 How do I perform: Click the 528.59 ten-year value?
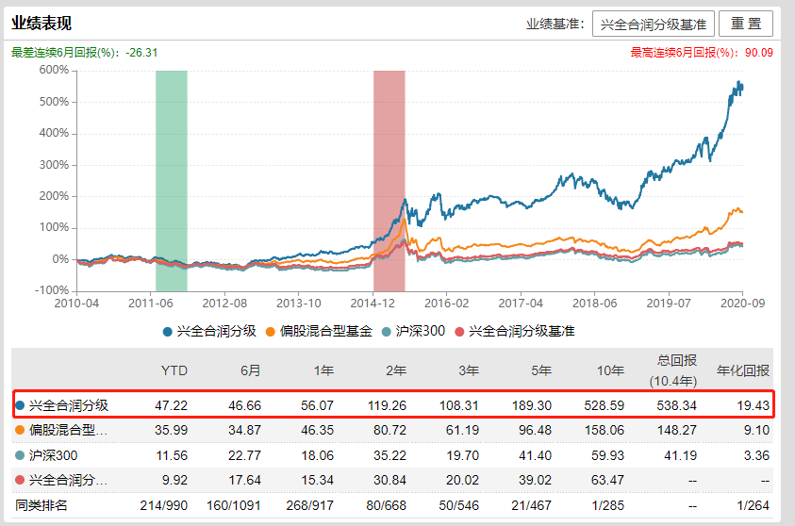[x=605, y=406]
